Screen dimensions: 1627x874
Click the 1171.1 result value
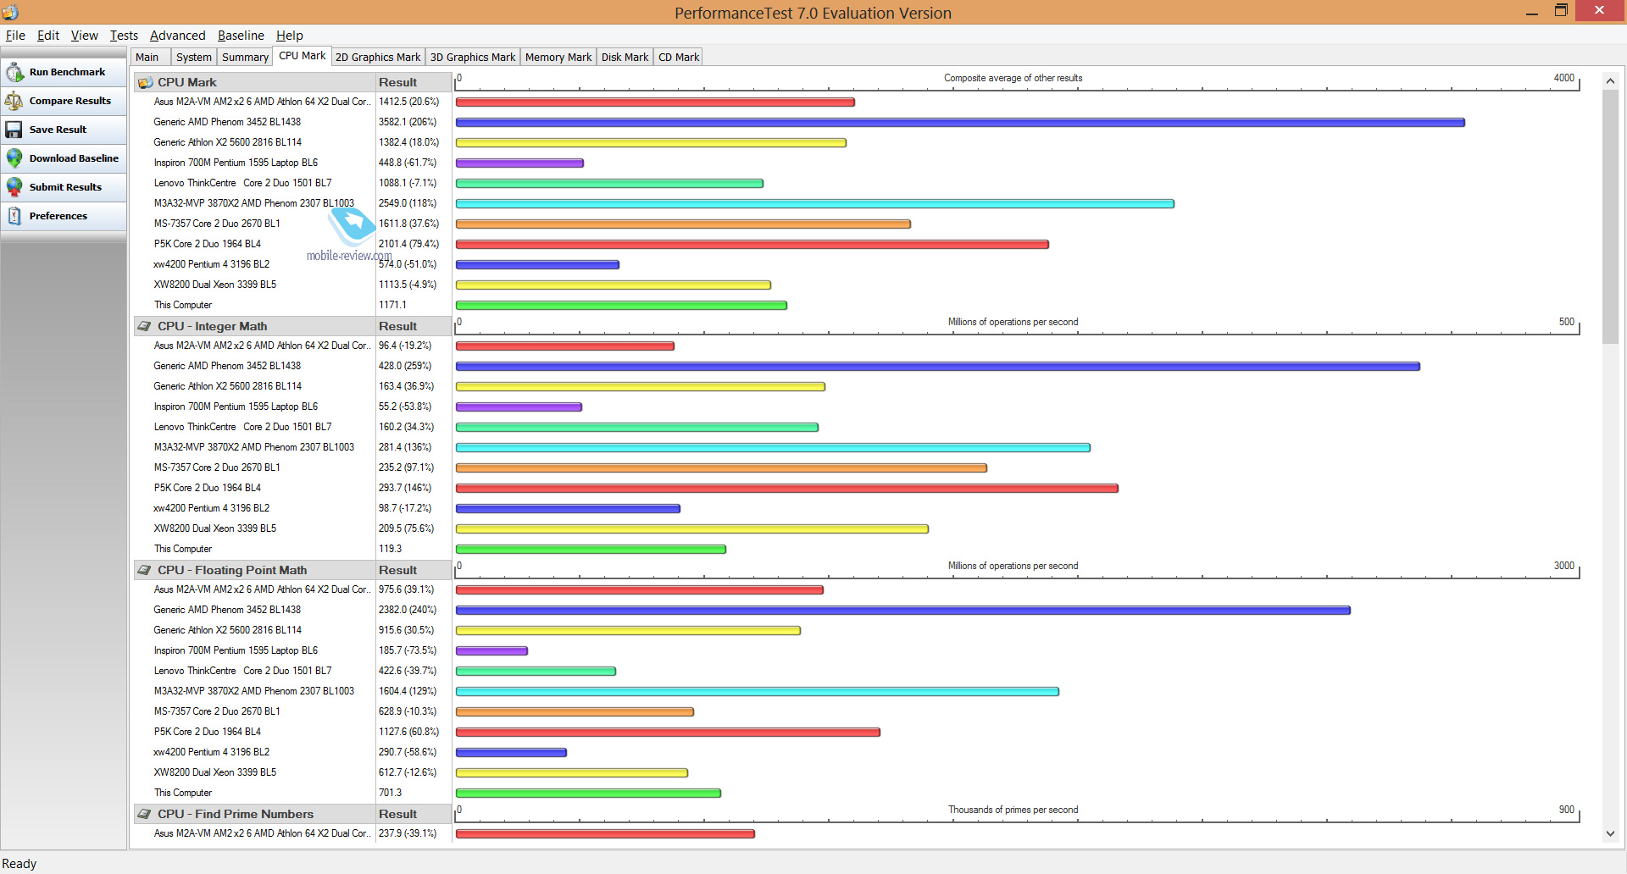tap(392, 305)
